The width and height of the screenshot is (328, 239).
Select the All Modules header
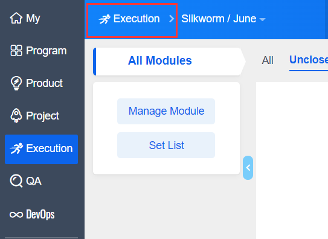[x=160, y=60]
